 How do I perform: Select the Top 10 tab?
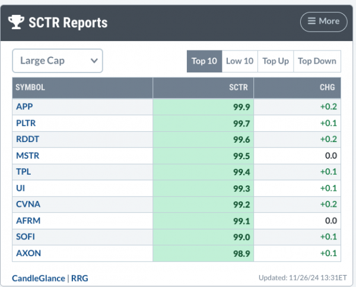204,61
